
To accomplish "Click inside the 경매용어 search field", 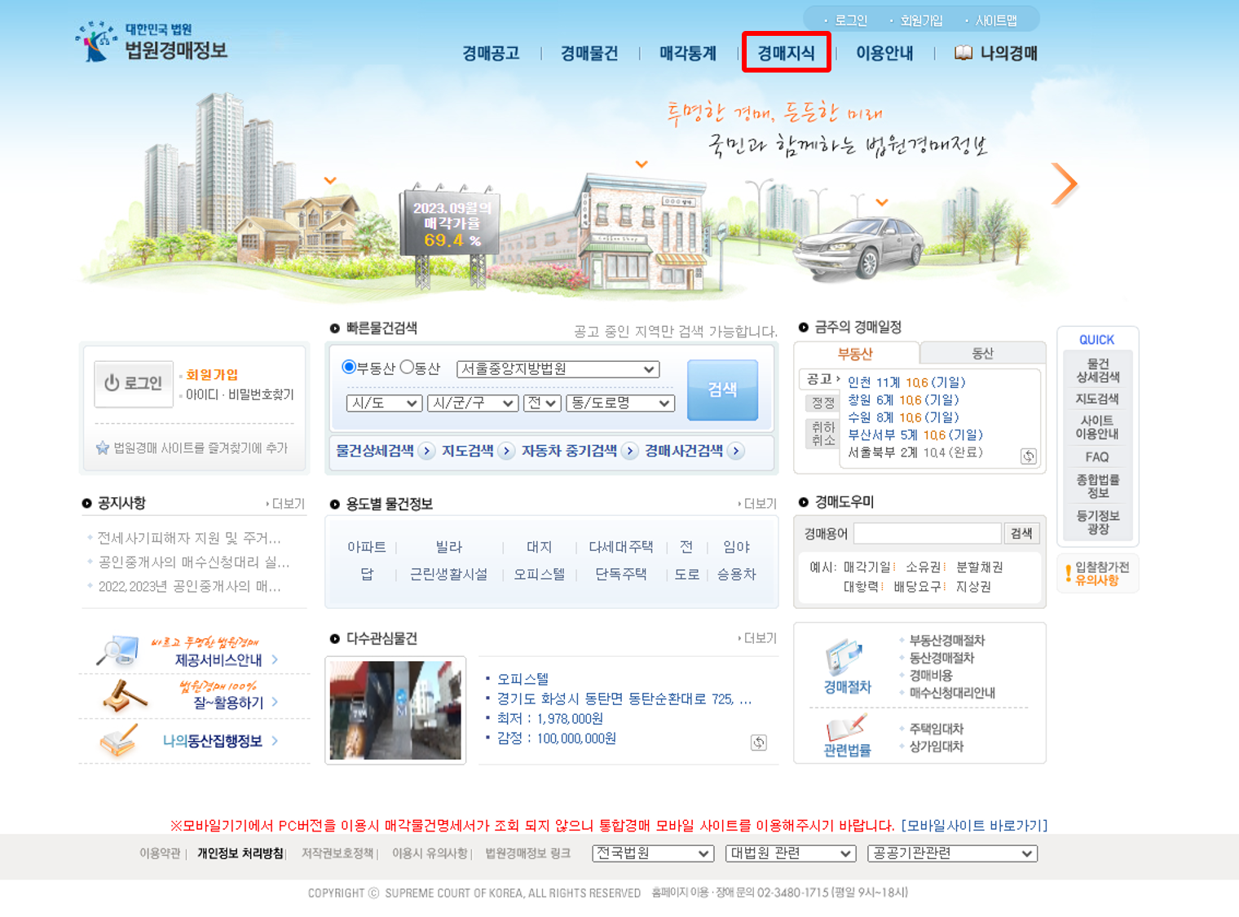I will (927, 533).
